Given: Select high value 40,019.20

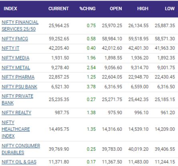Looking at the screenshot, I should [x=138, y=149].
